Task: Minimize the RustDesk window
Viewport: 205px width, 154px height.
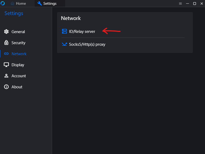Action: point(187,3)
